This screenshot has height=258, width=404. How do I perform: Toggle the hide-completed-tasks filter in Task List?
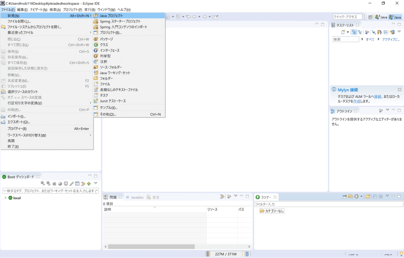pos(374,32)
